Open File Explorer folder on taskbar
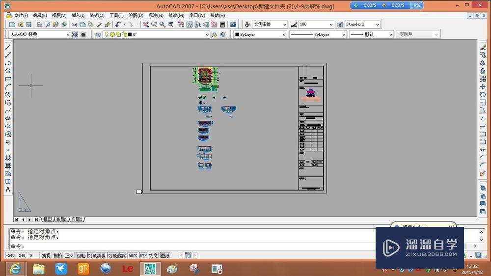 (39, 269)
